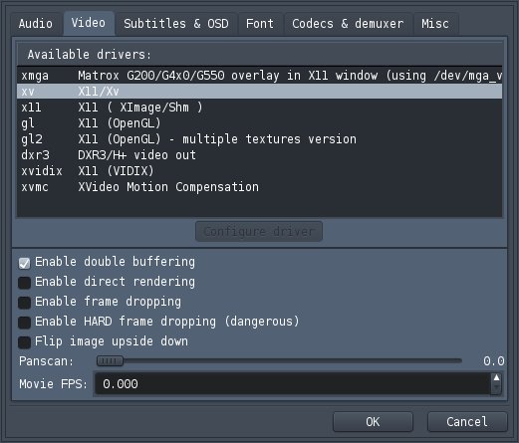Choose xvmc XVideo Motion Compensation driver
519x443 pixels.
click(259, 187)
